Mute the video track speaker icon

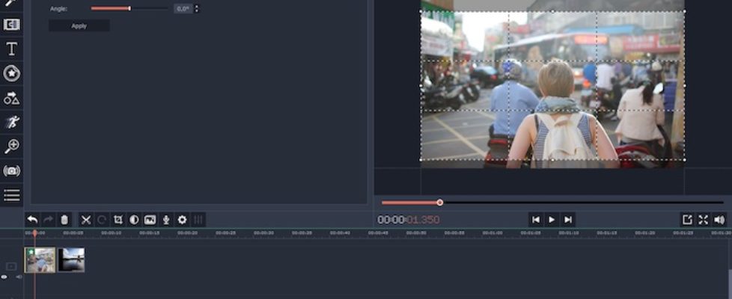19,277
